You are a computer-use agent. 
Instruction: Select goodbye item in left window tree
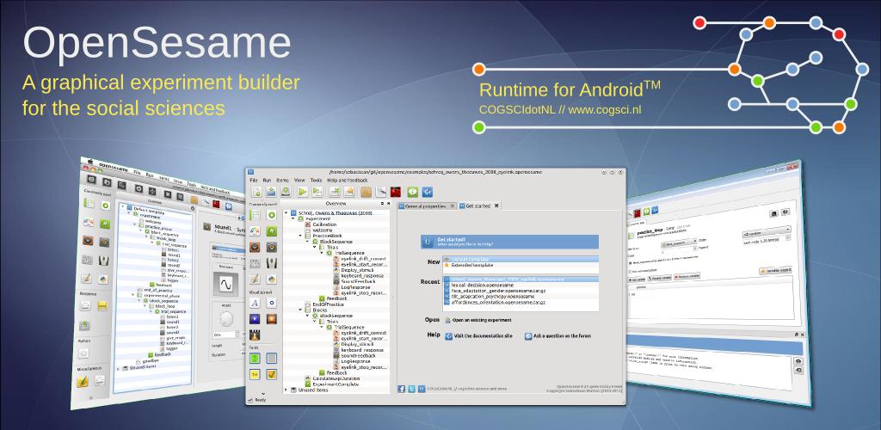[151, 361]
